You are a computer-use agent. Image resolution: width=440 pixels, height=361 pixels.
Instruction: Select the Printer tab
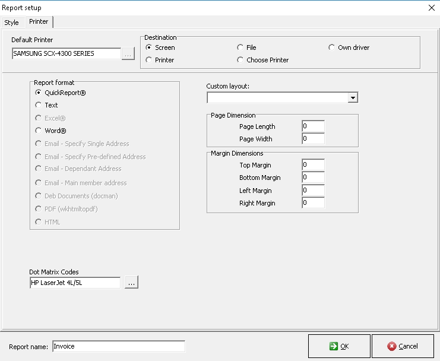point(39,22)
